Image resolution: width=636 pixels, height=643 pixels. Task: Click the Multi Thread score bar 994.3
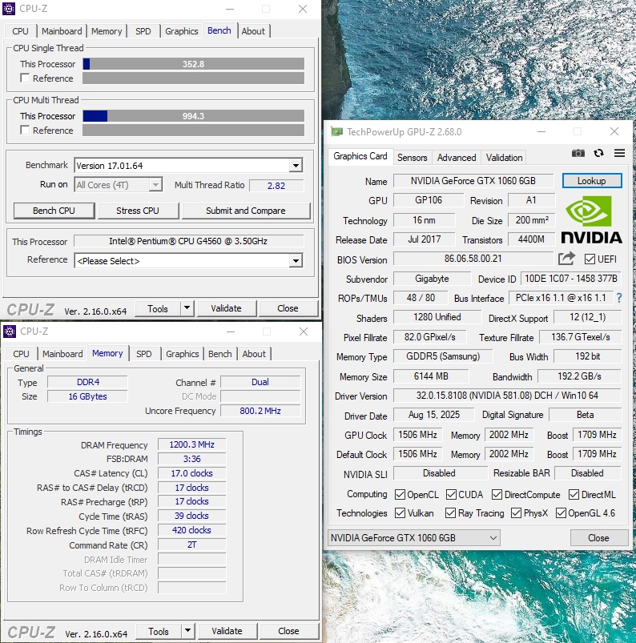[193, 116]
